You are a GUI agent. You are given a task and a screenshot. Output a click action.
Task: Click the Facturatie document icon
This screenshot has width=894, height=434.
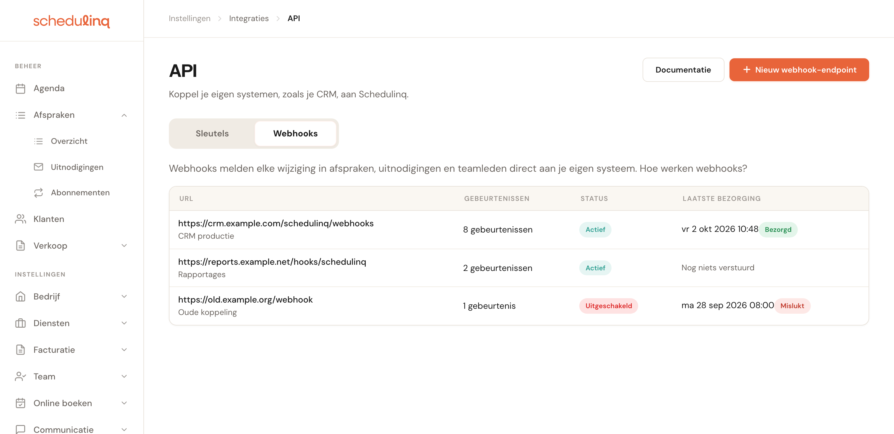click(x=20, y=350)
